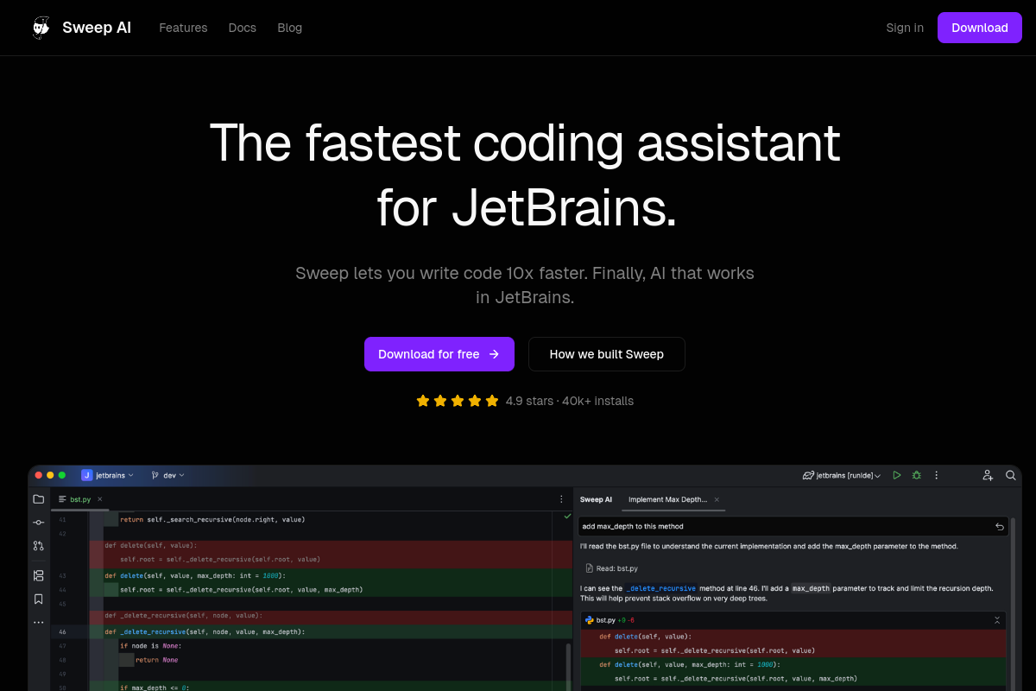Click the 40k+ installs text

pos(598,401)
